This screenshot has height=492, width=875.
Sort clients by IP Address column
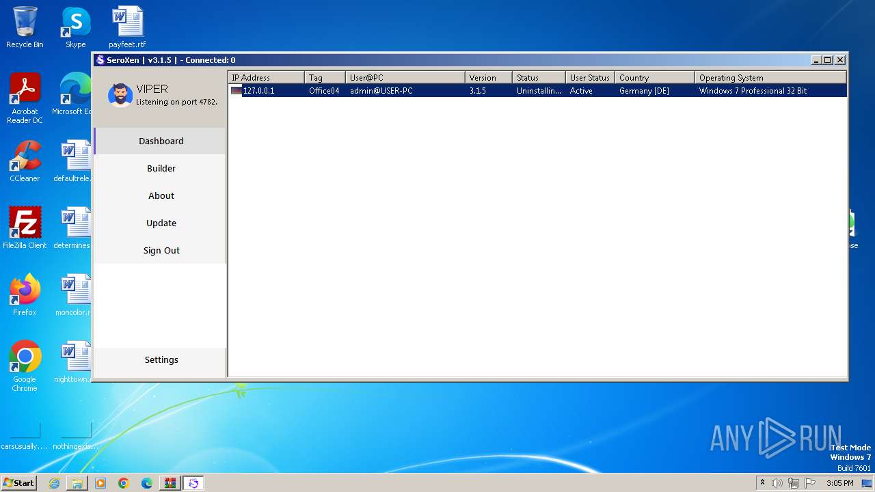tap(267, 78)
